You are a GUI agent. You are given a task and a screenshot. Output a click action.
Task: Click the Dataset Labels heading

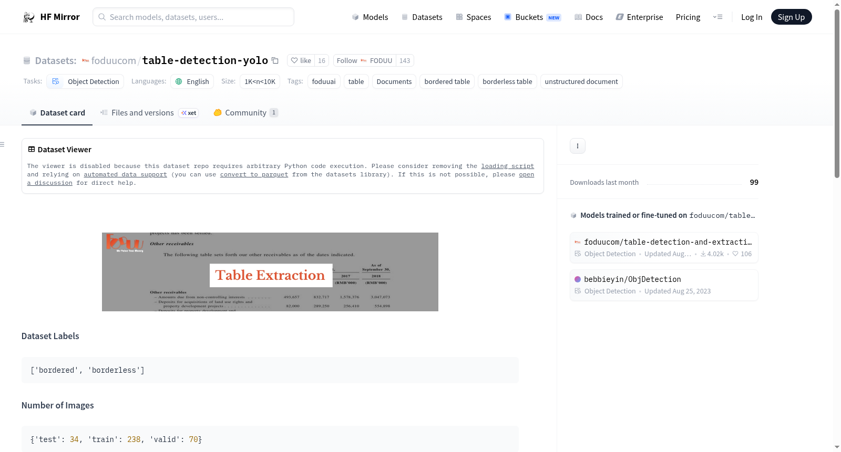point(50,336)
